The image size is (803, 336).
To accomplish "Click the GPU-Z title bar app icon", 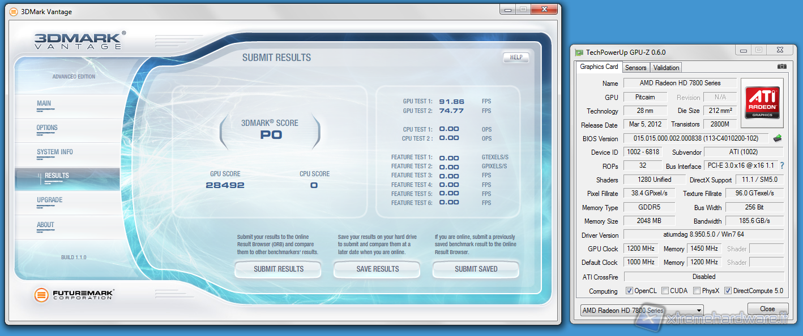I will [579, 53].
